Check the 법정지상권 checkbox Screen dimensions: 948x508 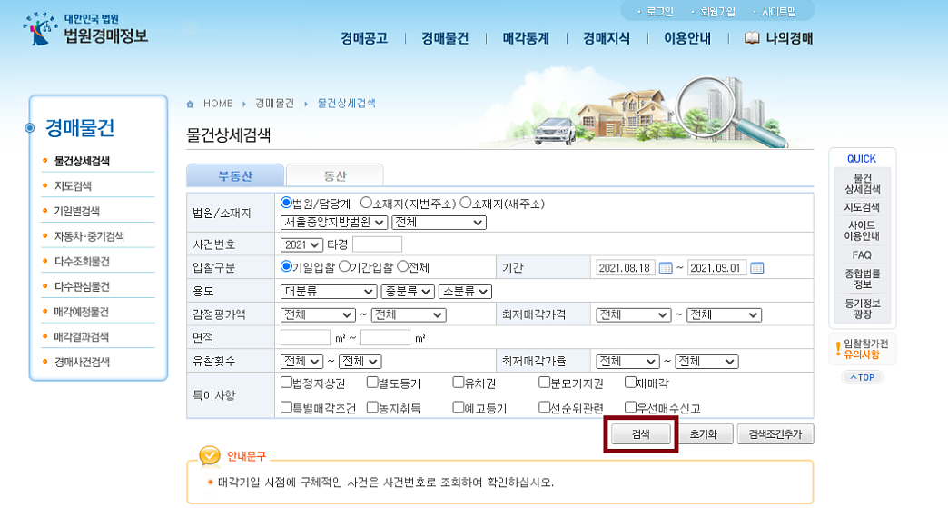point(287,383)
